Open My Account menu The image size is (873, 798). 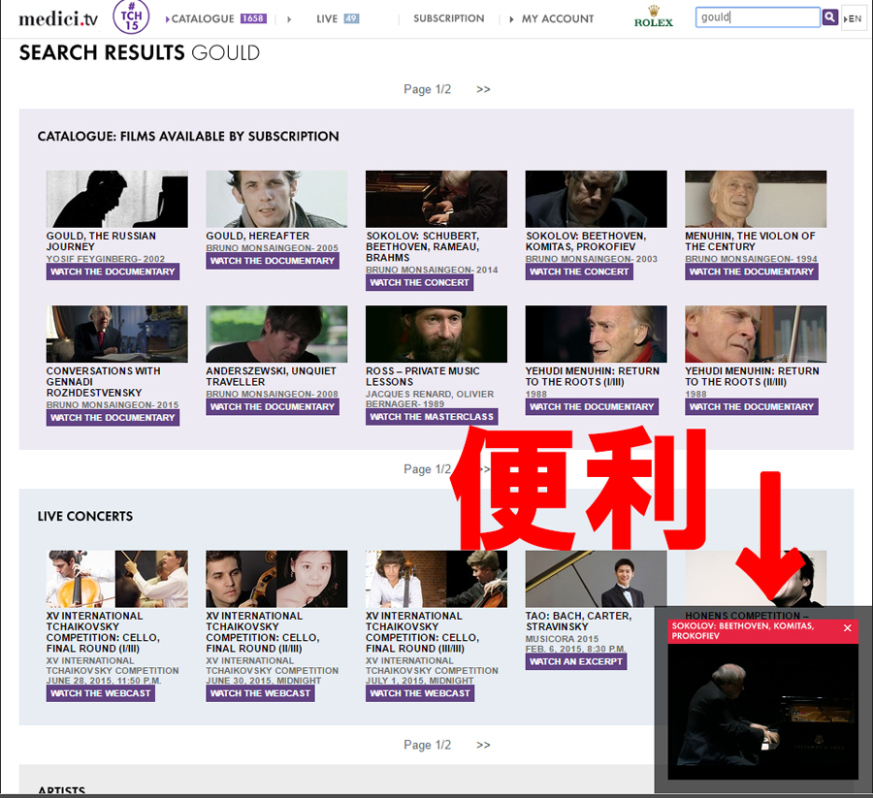tap(558, 18)
